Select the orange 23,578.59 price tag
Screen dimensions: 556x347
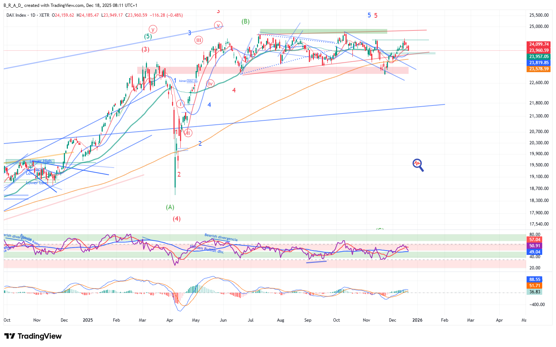539,69
